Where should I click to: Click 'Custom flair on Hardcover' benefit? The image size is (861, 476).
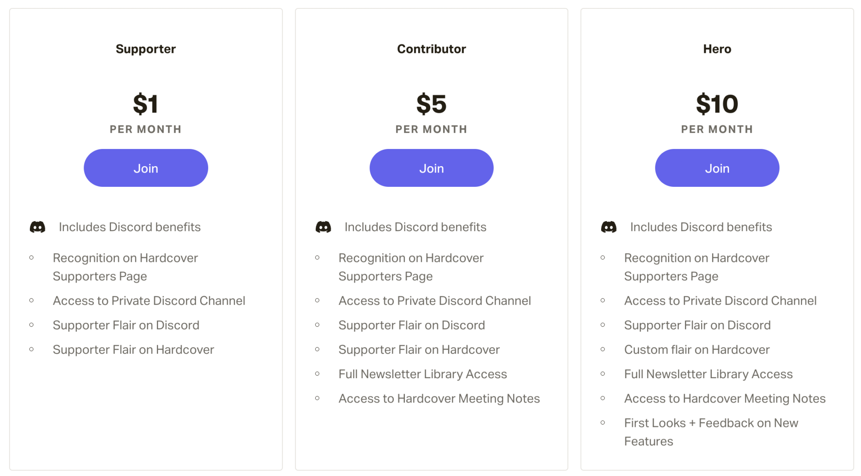[697, 350]
